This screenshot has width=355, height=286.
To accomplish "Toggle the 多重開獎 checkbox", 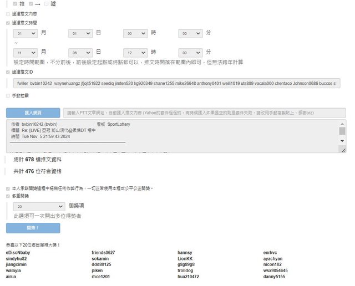I will [x=8, y=196].
